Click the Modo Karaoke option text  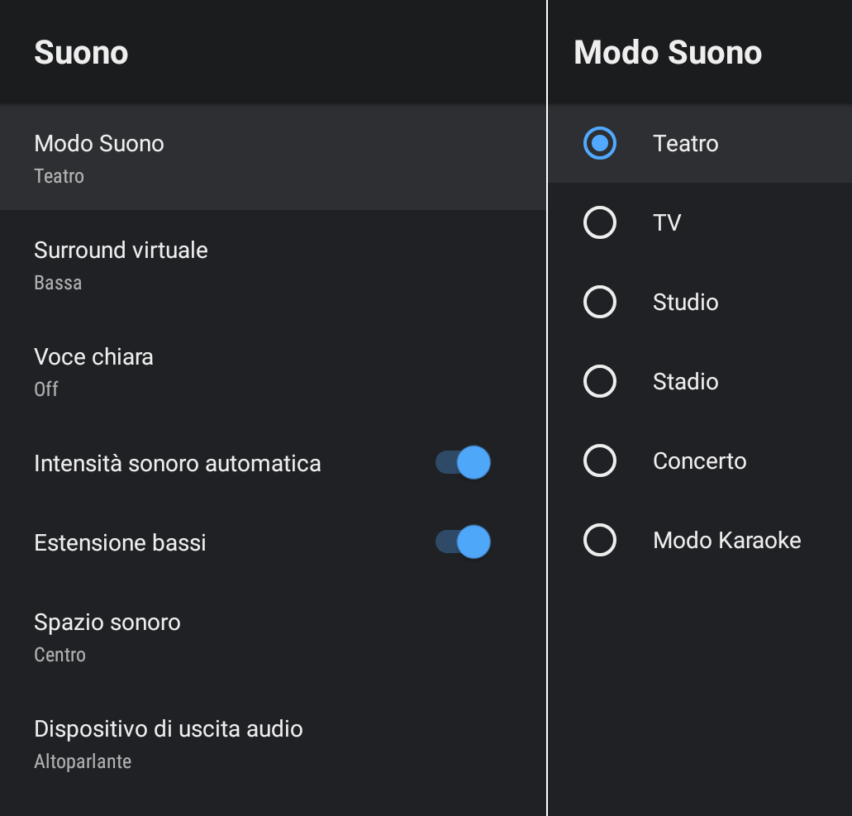(727, 541)
